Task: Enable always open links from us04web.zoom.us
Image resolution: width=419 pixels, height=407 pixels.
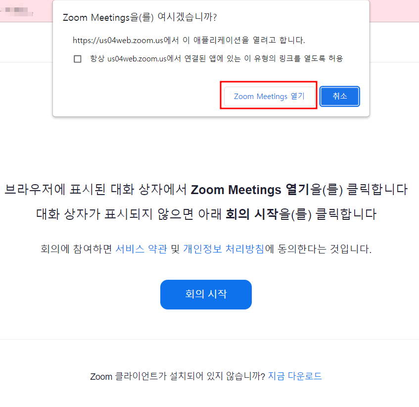Action: click(77, 58)
